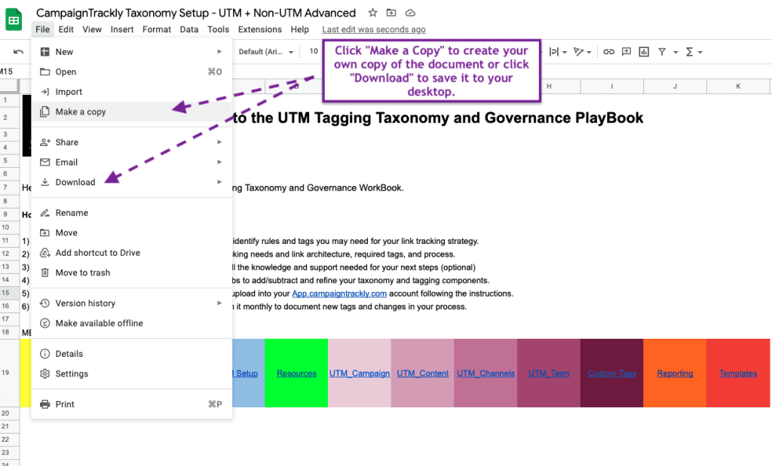The height and width of the screenshot is (466, 772).
Task: Click the 'Governance PlayBook' heading text
Action: click(564, 118)
